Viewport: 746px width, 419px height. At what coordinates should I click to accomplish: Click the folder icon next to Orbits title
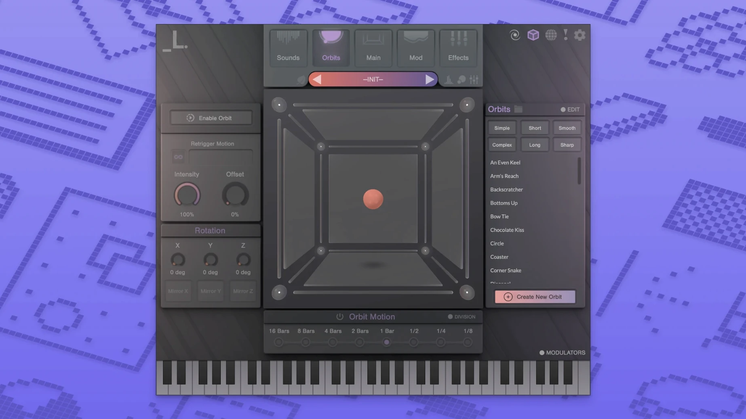tap(518, 109)
